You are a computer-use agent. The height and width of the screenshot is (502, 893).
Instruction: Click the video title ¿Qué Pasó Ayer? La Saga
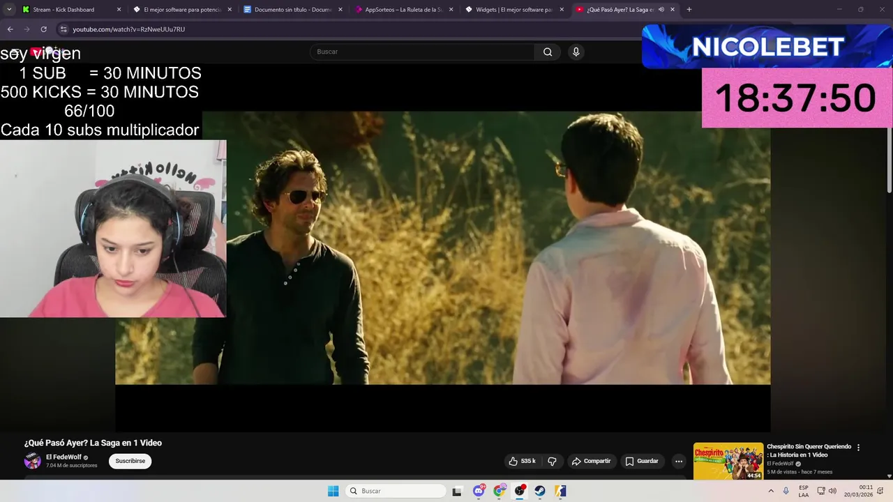click(x=93, y=443)
